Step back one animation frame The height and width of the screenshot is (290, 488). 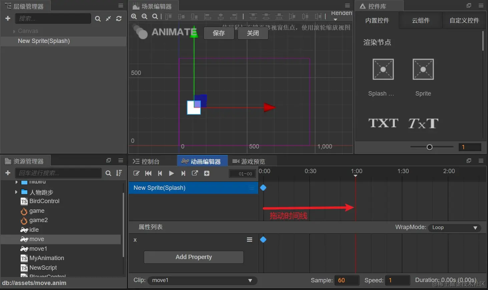pos(160,173)
